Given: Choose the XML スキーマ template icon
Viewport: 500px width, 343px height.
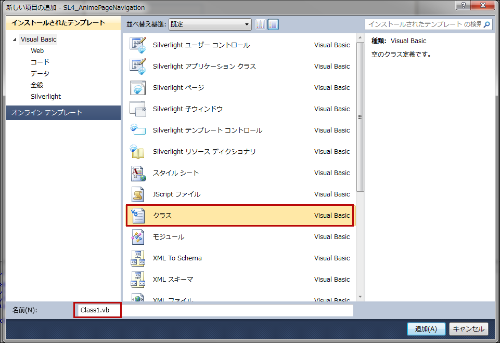Looking at the screenshot, I should tap(138, 280).
